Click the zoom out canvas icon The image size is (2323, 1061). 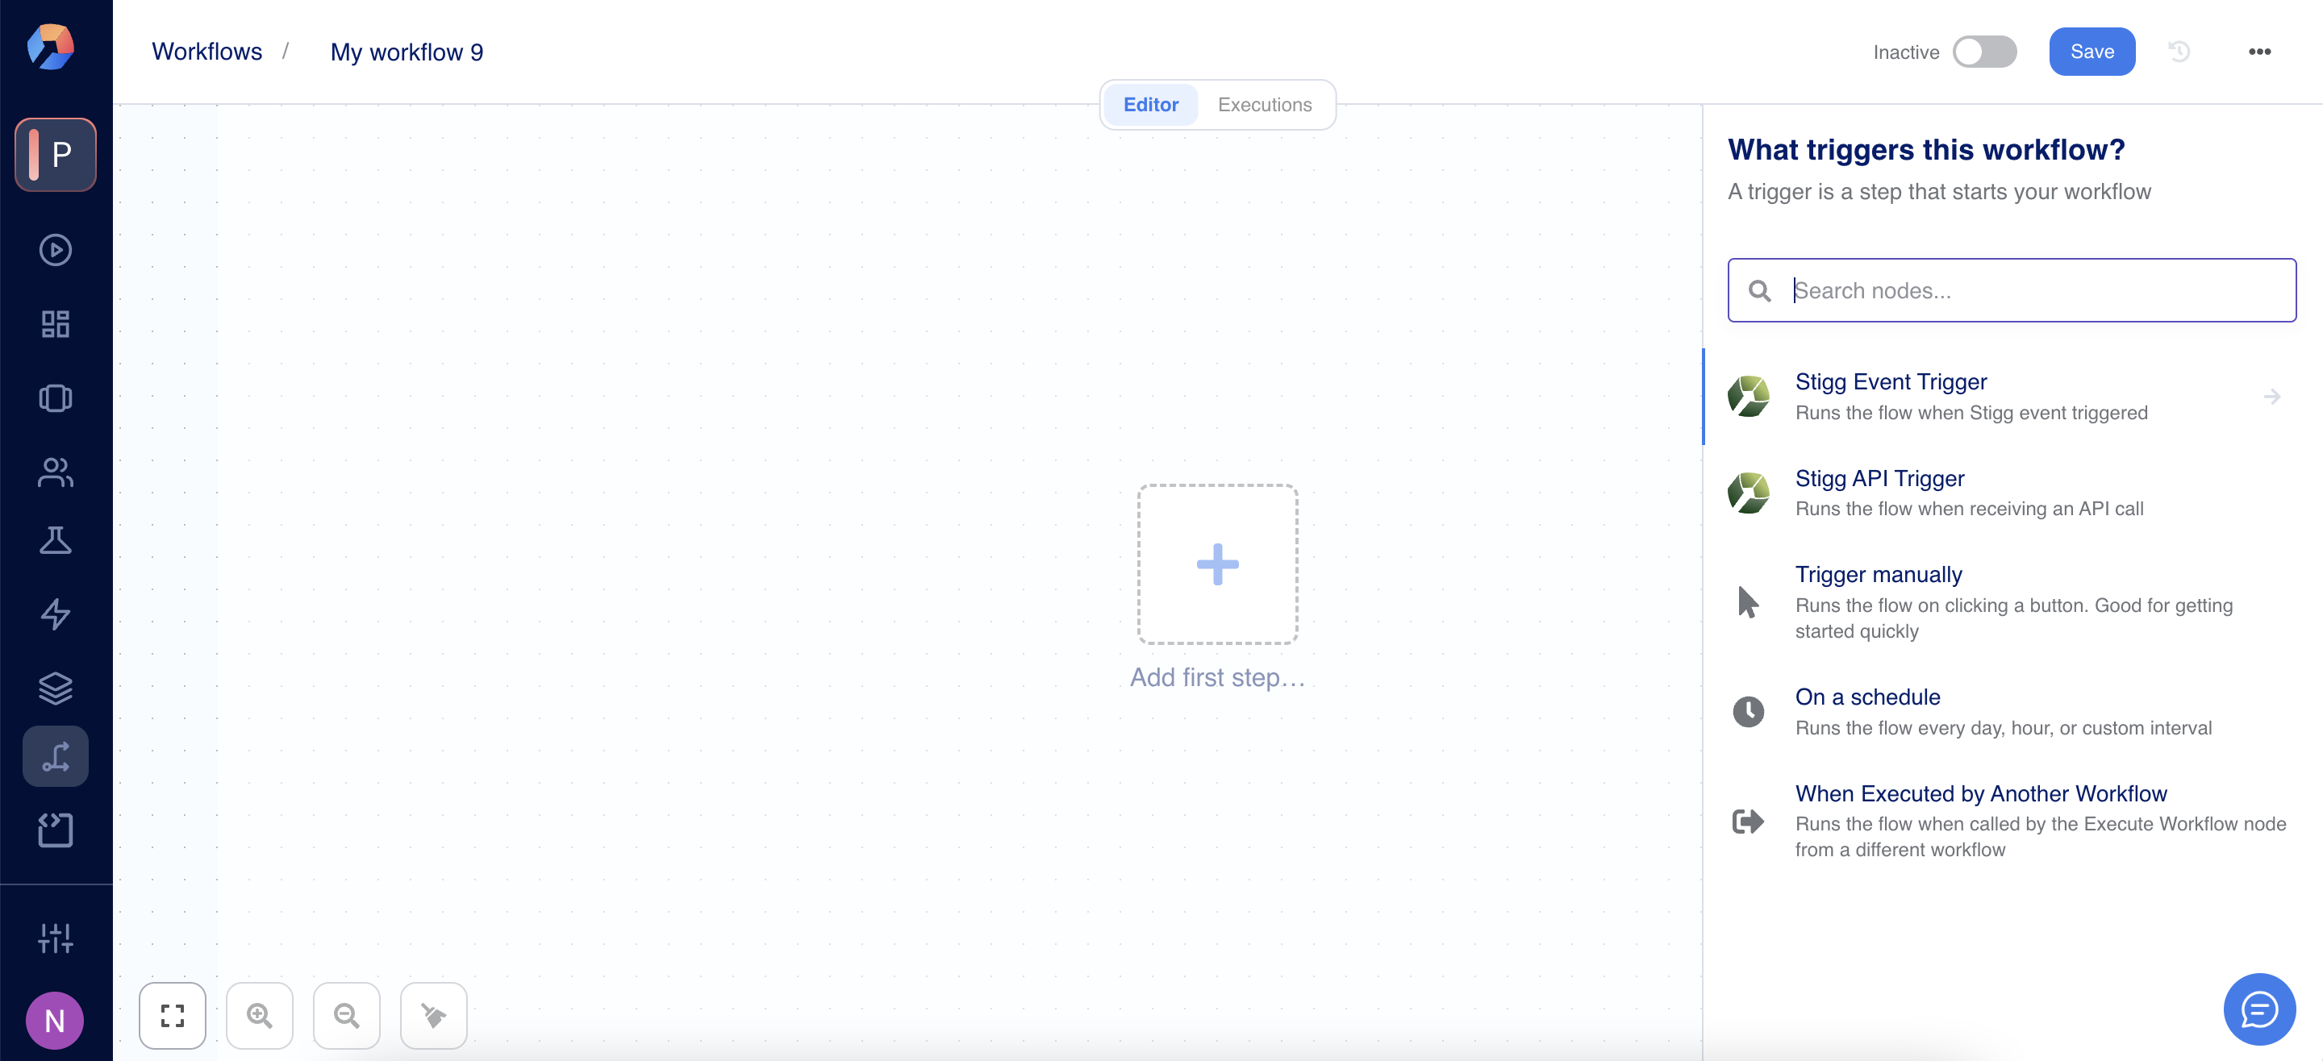coord(346,1016)
